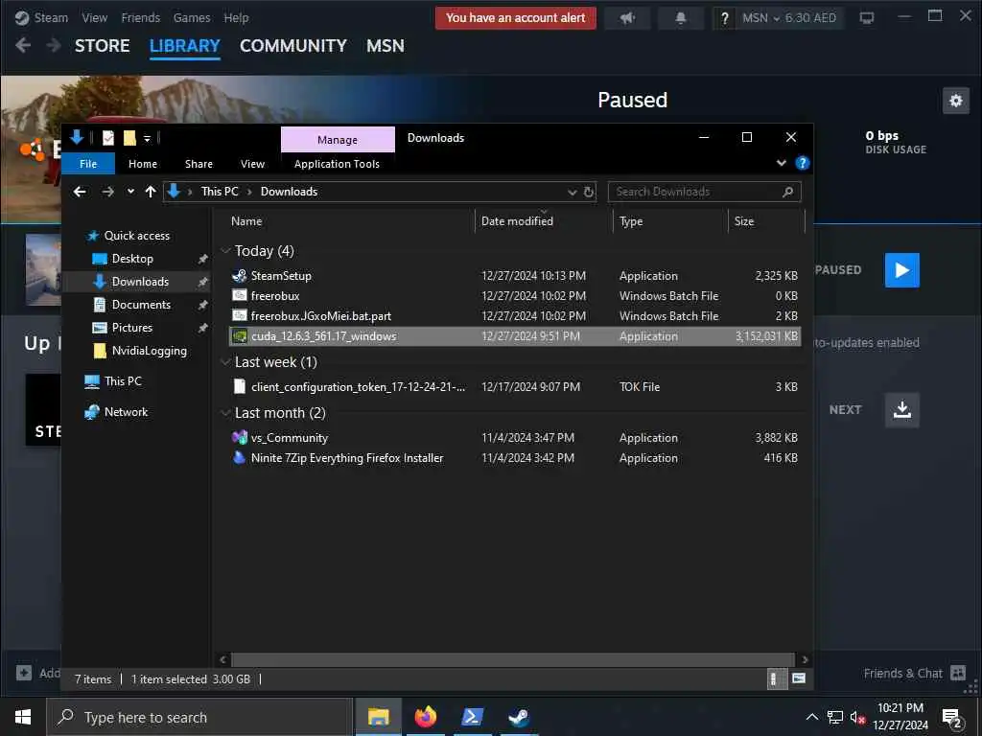
Task: Click the Steam help question mark
Action: click(x=725, y=18)
